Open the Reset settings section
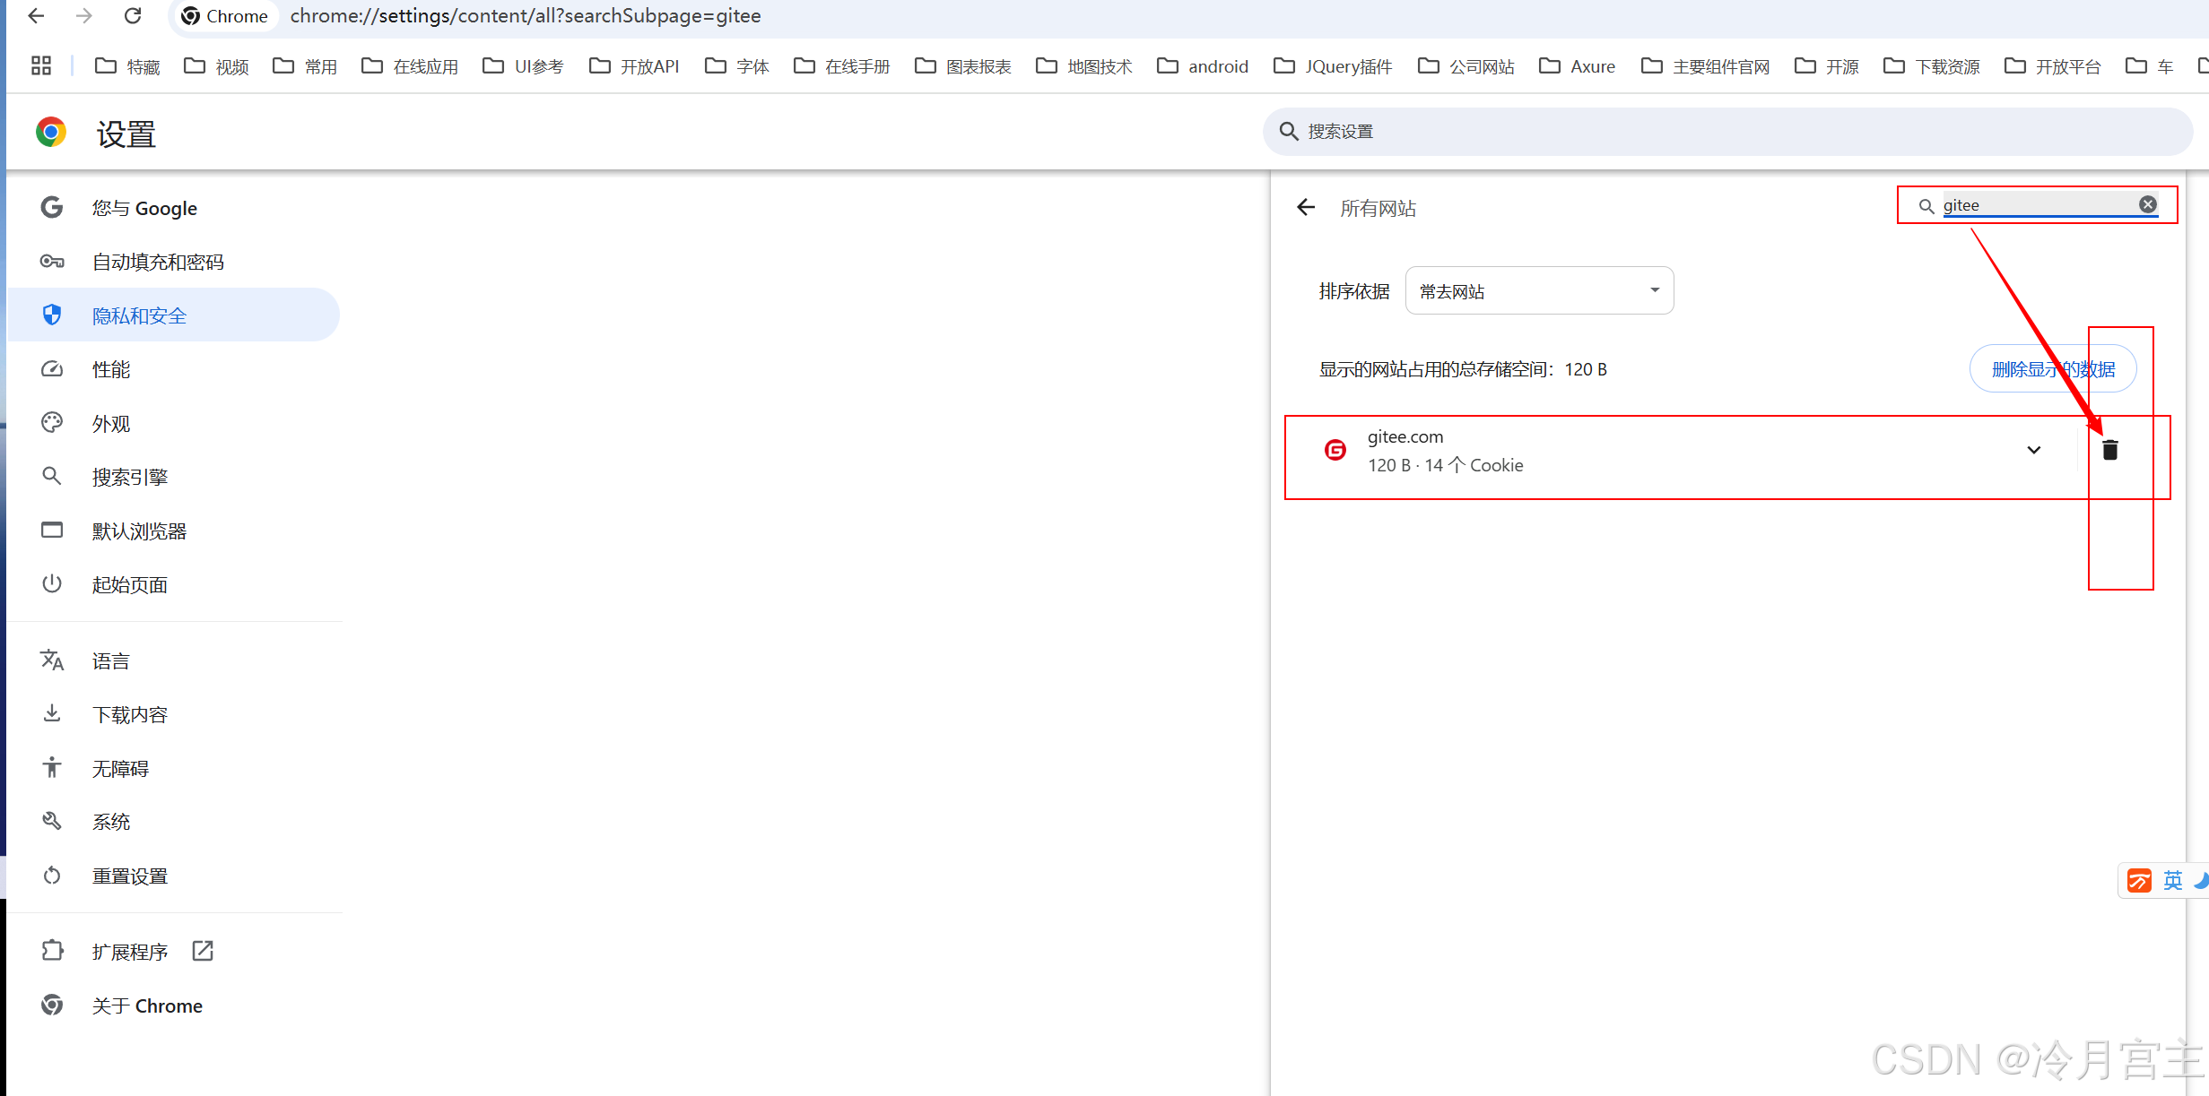The width and height of the screenshot is (2209, 1096). pyautogui.click(x=130, y=876)
